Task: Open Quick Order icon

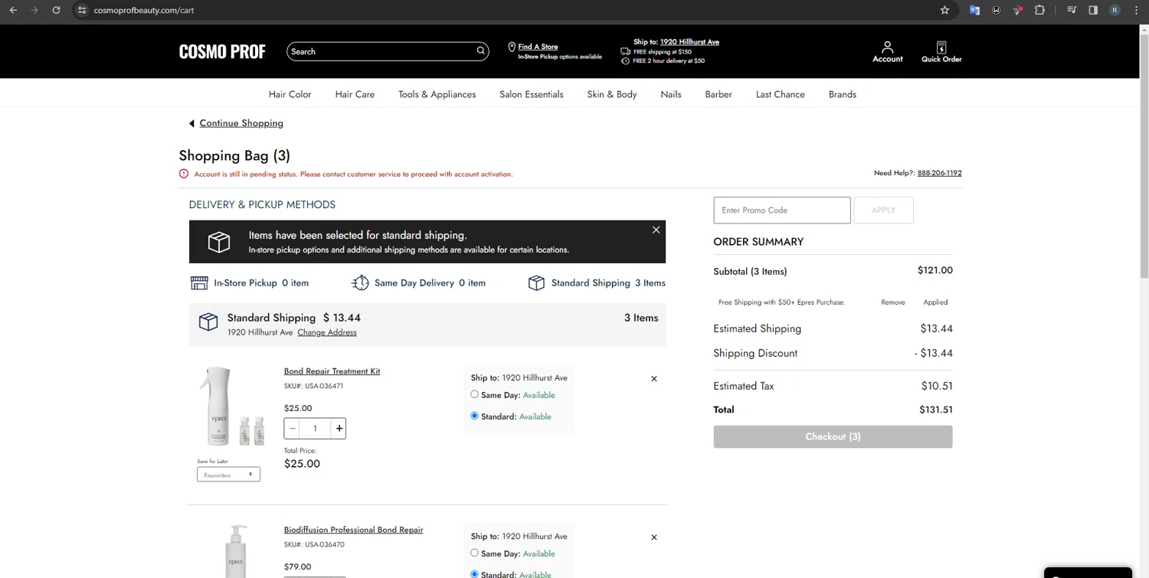Action: click(941, 51)
